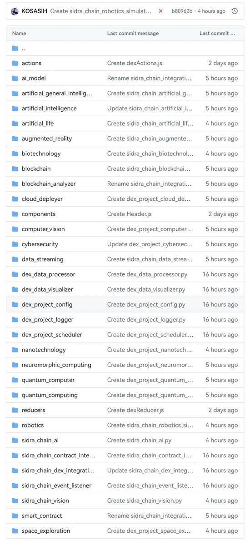Click the sidra_chain_vision folder icon
Image resolution: width=250 pixels, height=545 pixels.
[15, 500]
